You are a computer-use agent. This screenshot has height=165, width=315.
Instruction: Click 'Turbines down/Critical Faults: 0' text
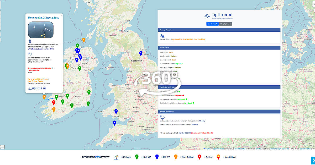[x=41, y=68]
